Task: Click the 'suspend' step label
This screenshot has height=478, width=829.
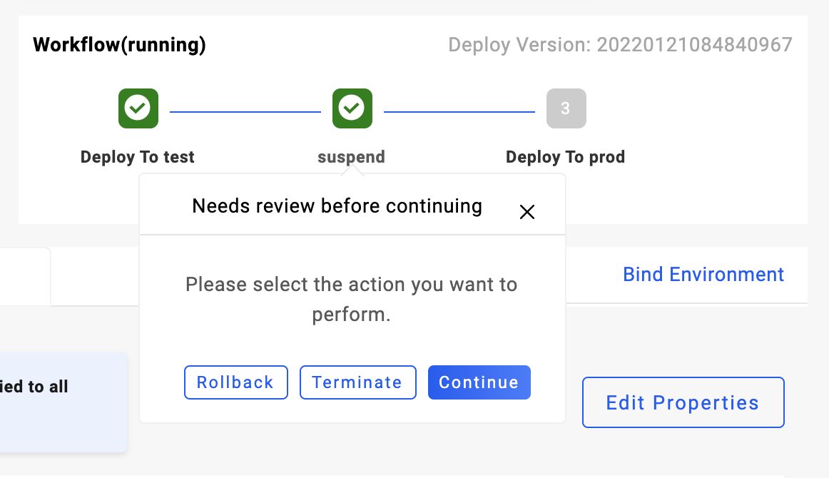Action: [351, 157]
